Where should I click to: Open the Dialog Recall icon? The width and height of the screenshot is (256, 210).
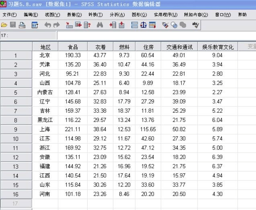pyautogui.click(x=34, y=25)
